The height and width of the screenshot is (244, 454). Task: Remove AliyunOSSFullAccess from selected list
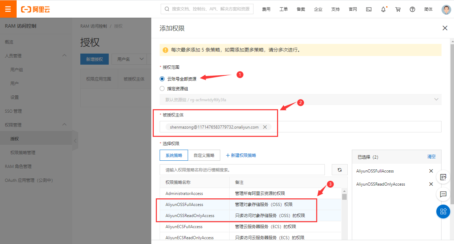click(x=431, y=171)
